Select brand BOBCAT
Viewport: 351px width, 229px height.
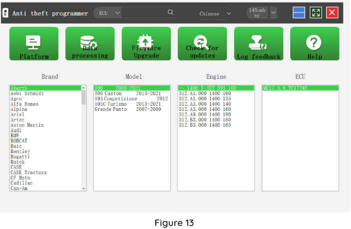pos(45,141)
